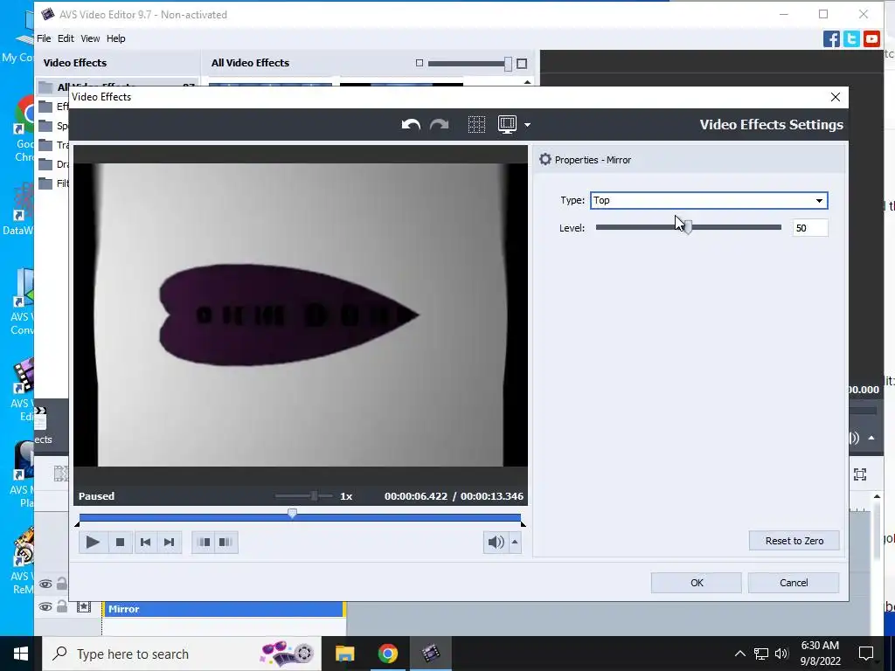
Task: Click the Properties - Mirror gear icon
Action: pyautogui.click(x=545, y=159)
